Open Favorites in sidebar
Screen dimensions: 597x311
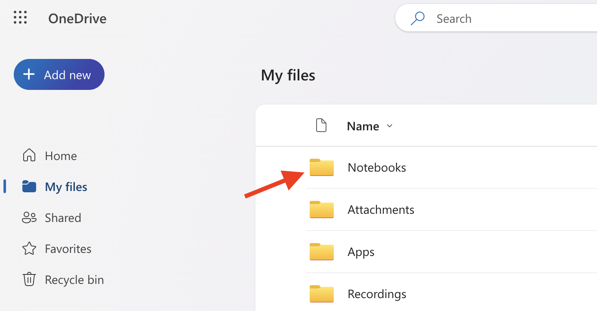click(x=57, y=249)
